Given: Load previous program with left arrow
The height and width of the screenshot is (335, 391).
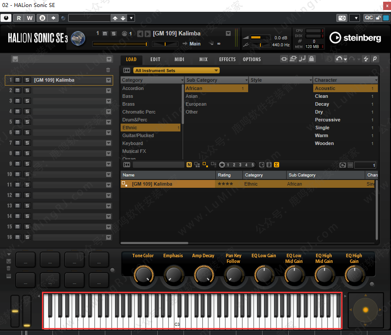Looking at the screenshot, I should tap(140, 34).
